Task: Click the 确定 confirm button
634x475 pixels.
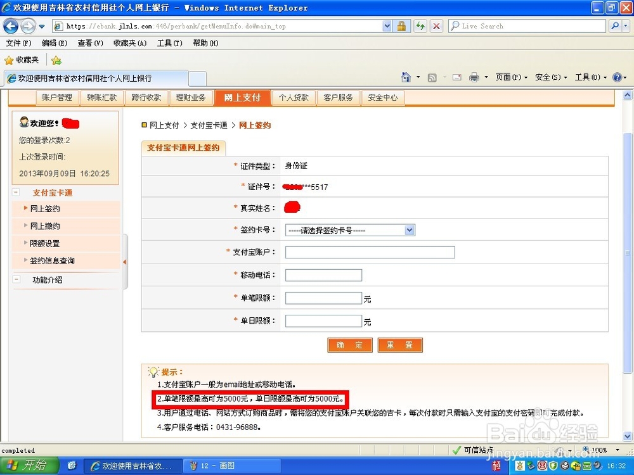Action: pyautogui.click(x=350, y=345)
